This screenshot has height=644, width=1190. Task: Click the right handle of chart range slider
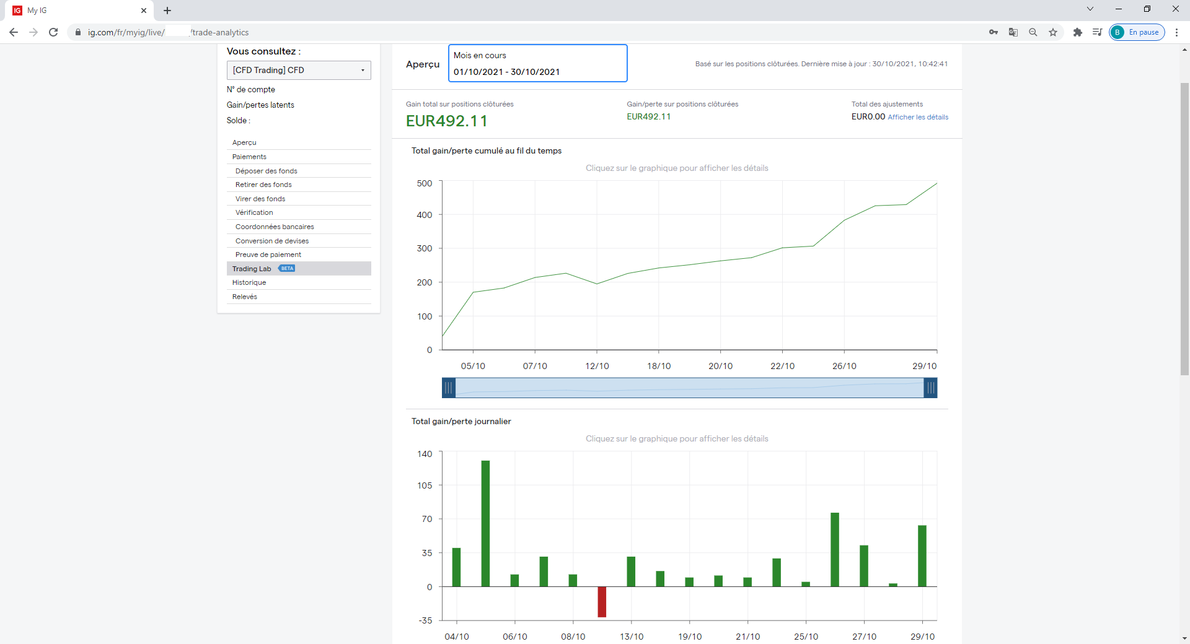(930, 388)
